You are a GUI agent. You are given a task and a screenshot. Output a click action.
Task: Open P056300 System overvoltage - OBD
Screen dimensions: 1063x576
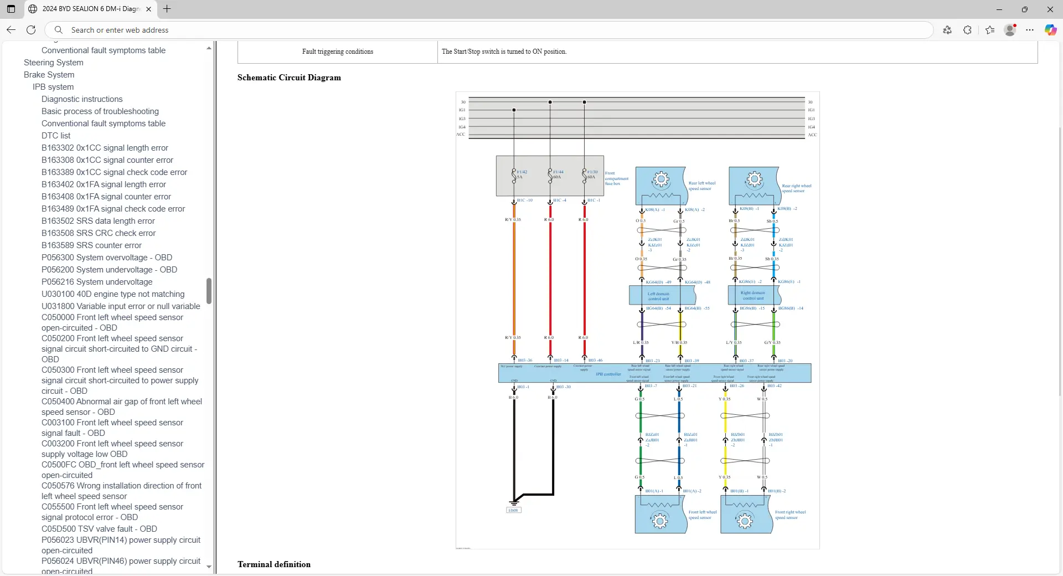[x=106, y=258]
